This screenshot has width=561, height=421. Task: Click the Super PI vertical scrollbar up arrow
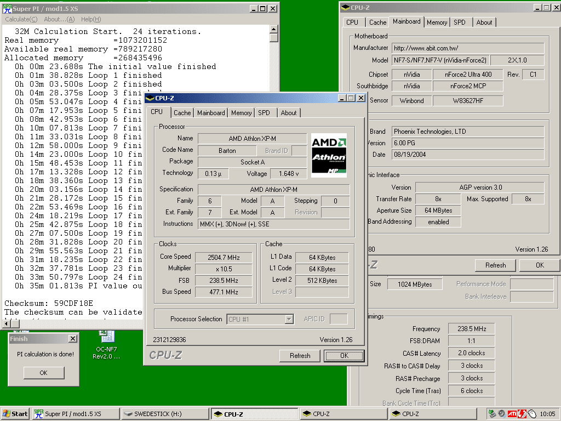point(274,30)
